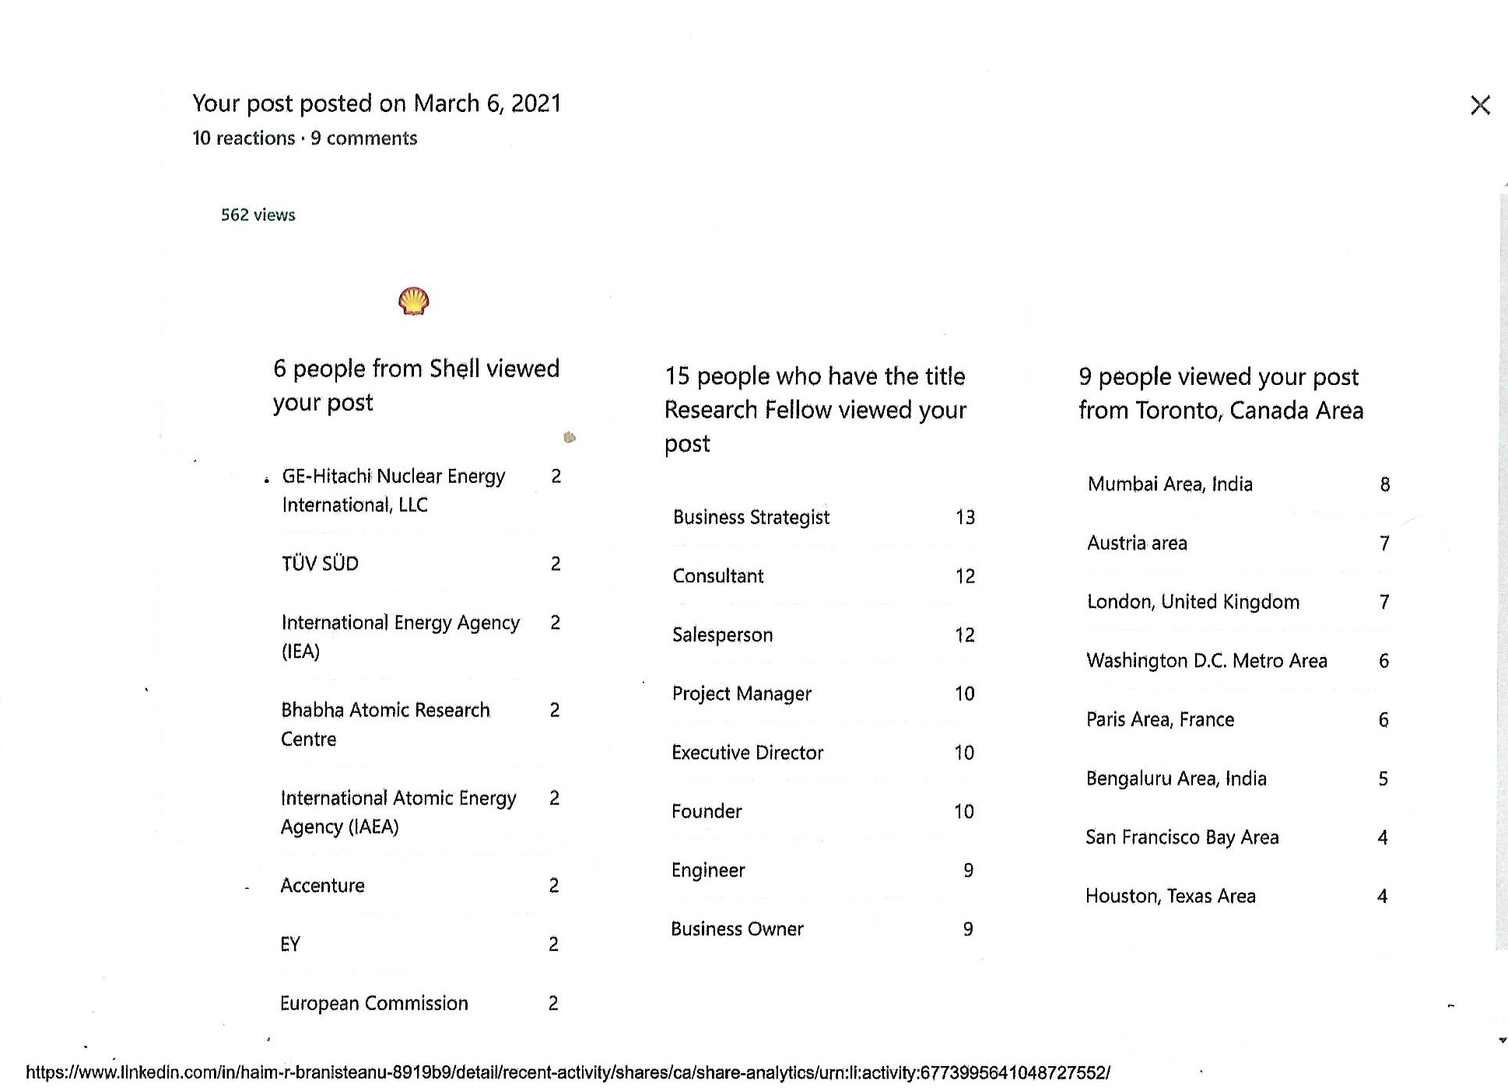This screenshot has height=1091, width=1508.
Task: Select the EY company row
Action: 290,944
